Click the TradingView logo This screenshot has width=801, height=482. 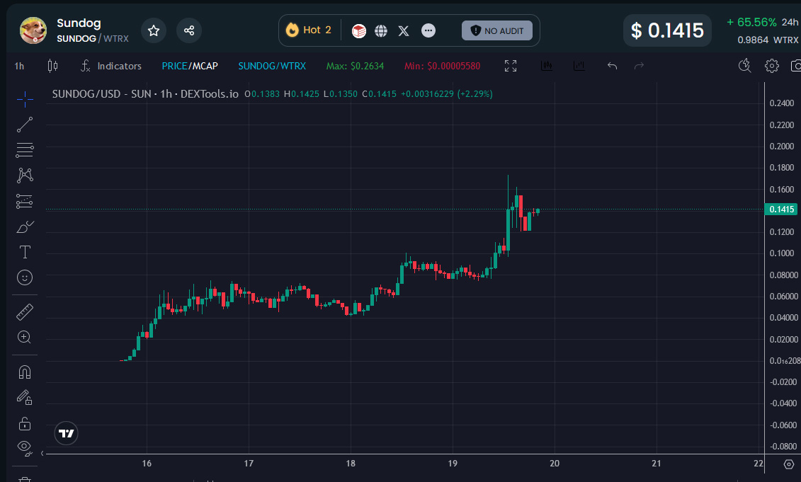click(x=66, y=433)
